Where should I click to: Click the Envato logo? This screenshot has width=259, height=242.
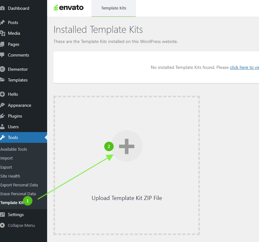coord(69,8)
